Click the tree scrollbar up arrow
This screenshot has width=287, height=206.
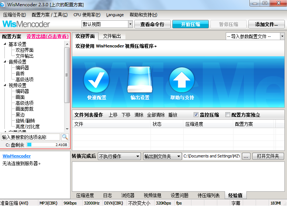click(x=67, y=44)
